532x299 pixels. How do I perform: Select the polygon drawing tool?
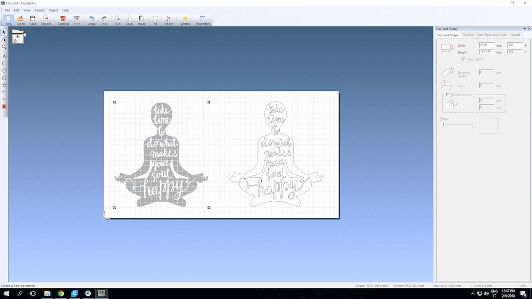[4, 78]
